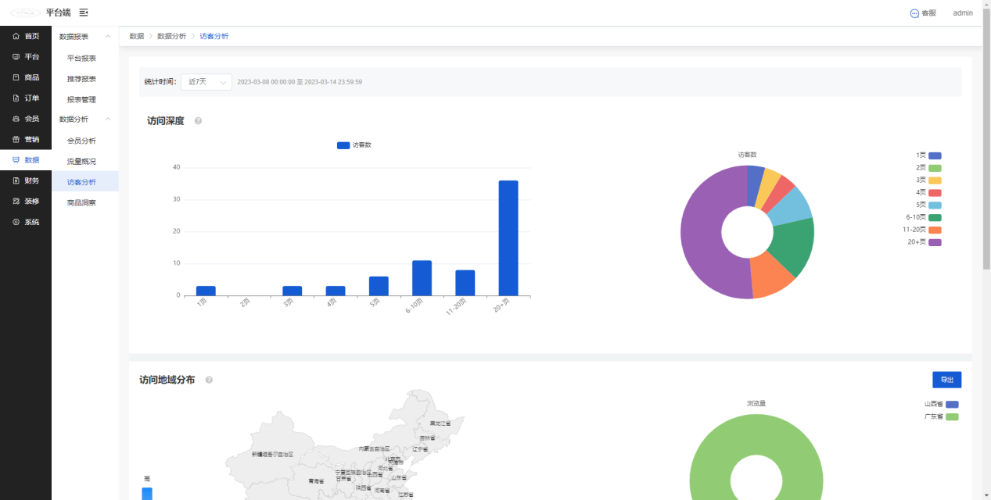Click 新疆维吾尔自治区 on the map

pos(272,454)
